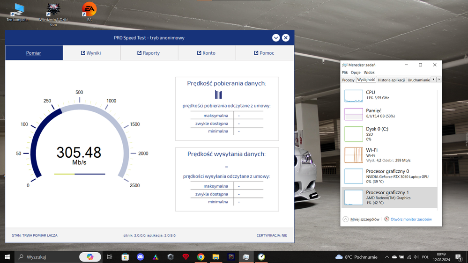Switch to the Wyniki tab
The image size is (468, 263).
[x=91, y=53]
